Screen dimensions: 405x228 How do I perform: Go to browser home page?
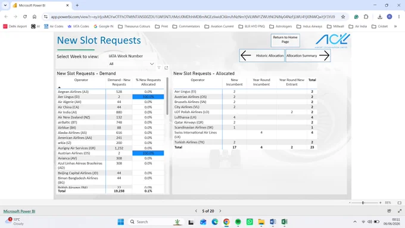[x=35, y=17]
